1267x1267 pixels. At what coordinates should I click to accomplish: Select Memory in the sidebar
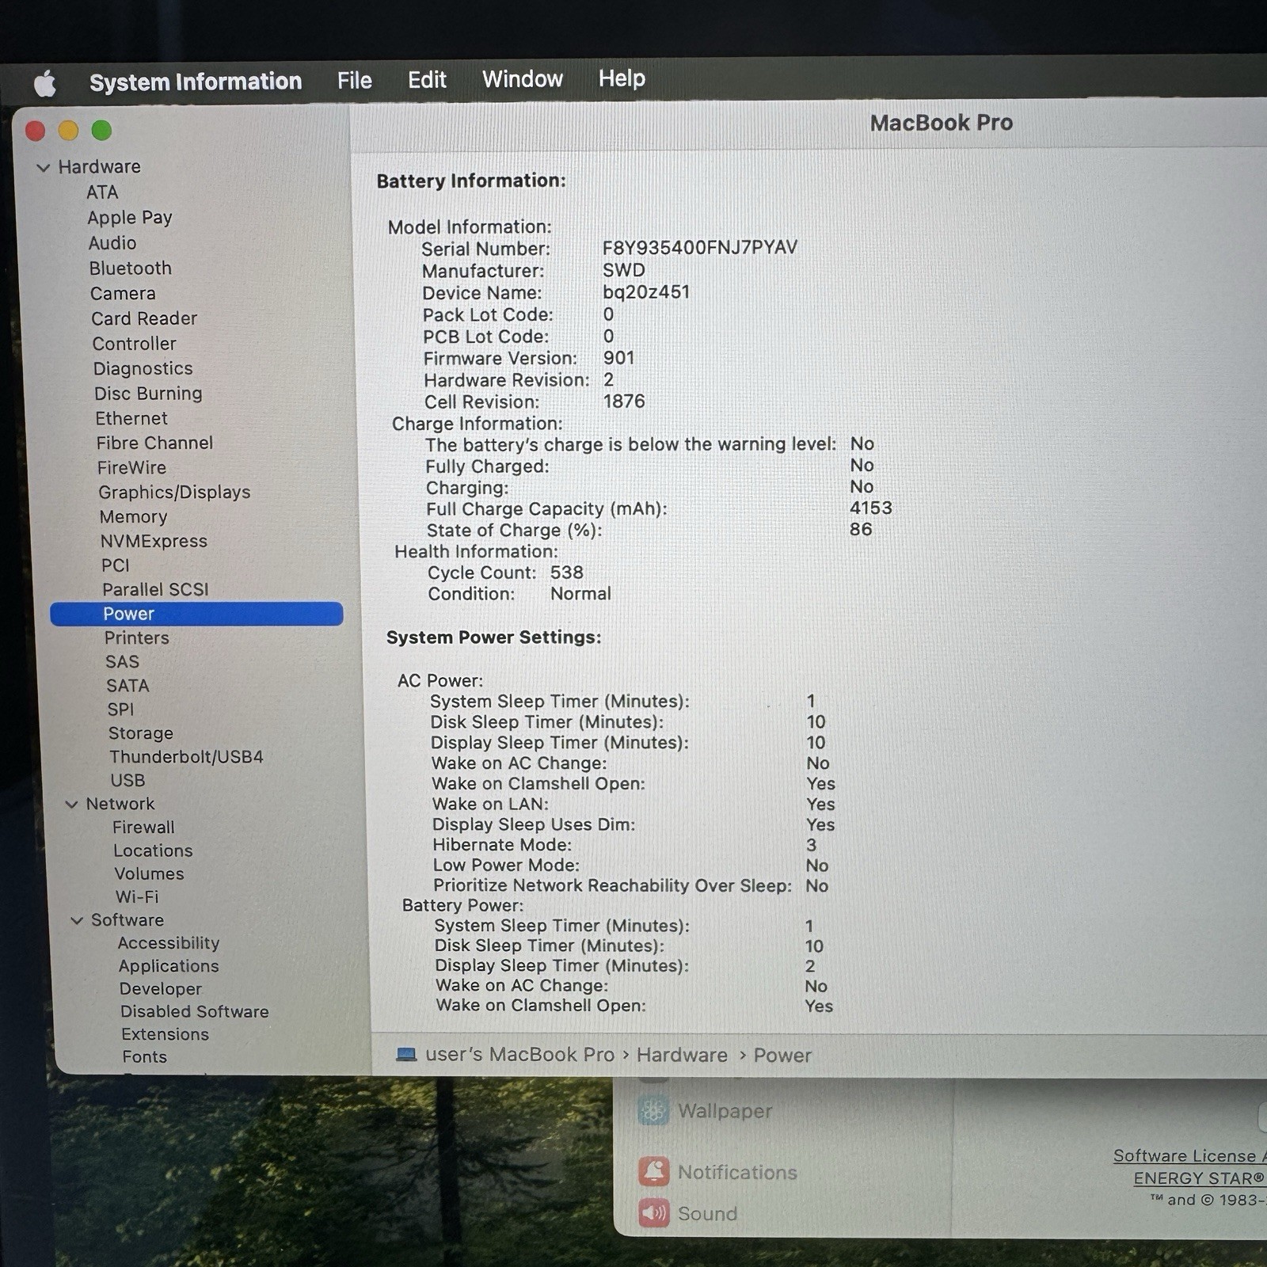pyautogui.click(x=133, y=517)
